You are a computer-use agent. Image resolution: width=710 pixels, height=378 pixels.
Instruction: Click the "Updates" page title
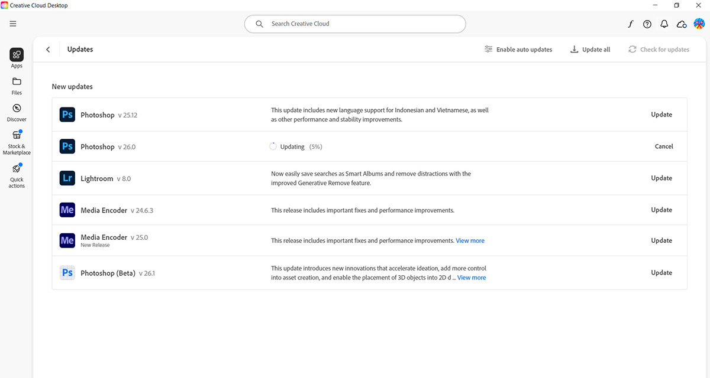coord(80,50)
